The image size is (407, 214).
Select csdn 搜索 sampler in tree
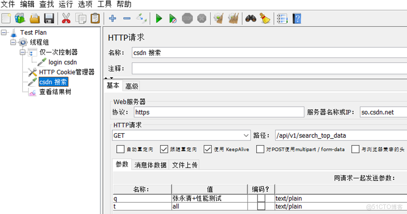coord(53,82)
